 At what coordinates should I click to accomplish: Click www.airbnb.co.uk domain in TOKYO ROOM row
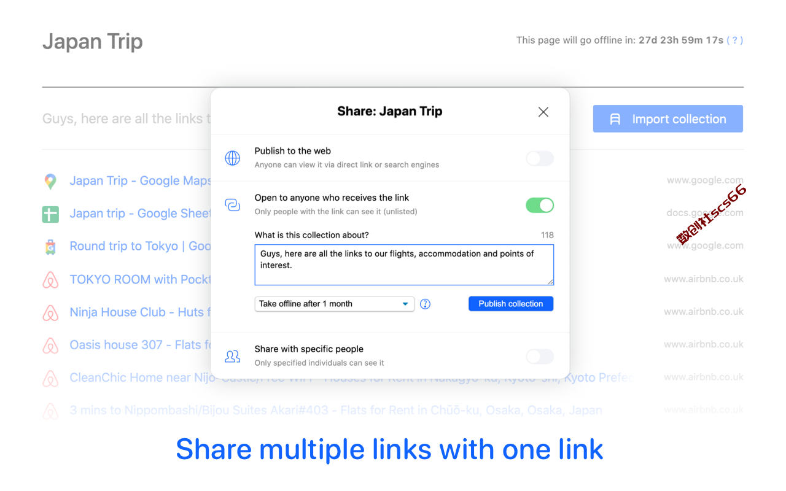point(704,279)
